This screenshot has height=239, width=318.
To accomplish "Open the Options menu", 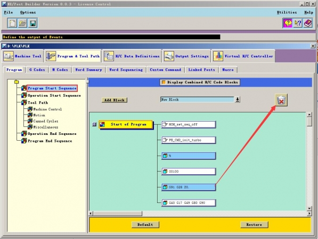I will point(28,12).
